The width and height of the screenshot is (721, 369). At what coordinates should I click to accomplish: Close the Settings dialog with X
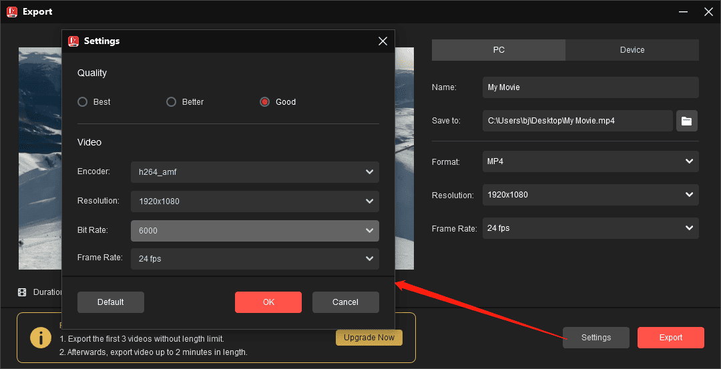pyautogui.click(x=383, y=41)
